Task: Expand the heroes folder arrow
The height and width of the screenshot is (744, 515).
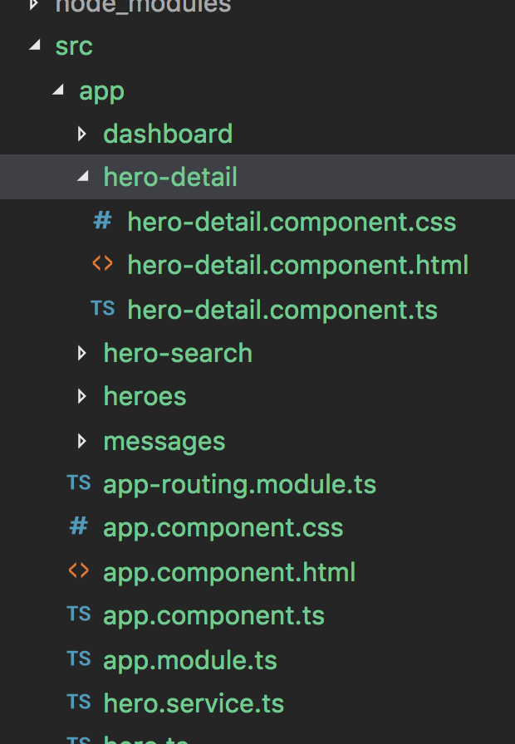Action: [81, 396]
